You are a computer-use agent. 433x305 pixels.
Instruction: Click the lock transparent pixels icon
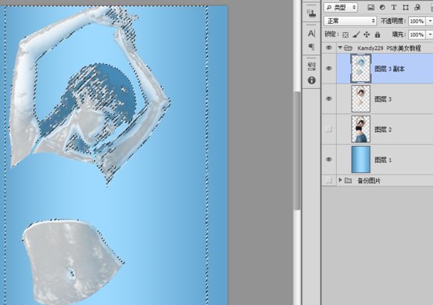tap(345, 35)
